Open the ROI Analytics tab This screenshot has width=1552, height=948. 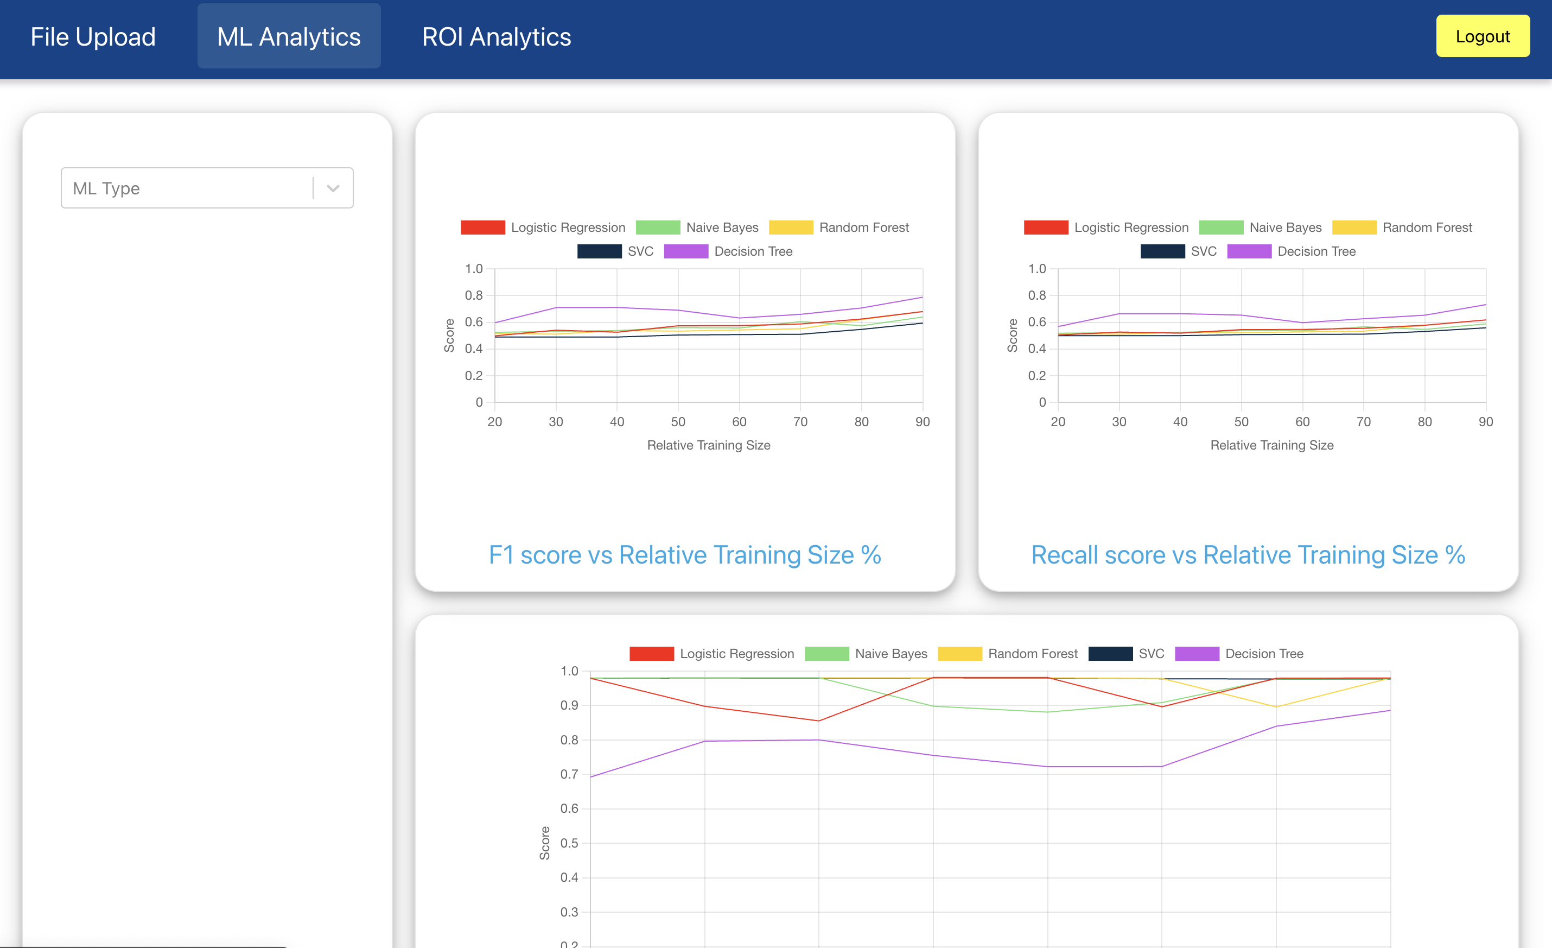[497, 36]
